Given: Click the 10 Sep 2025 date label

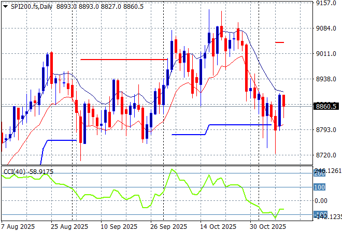Looking at the screenshot, I should coord(119,227).
